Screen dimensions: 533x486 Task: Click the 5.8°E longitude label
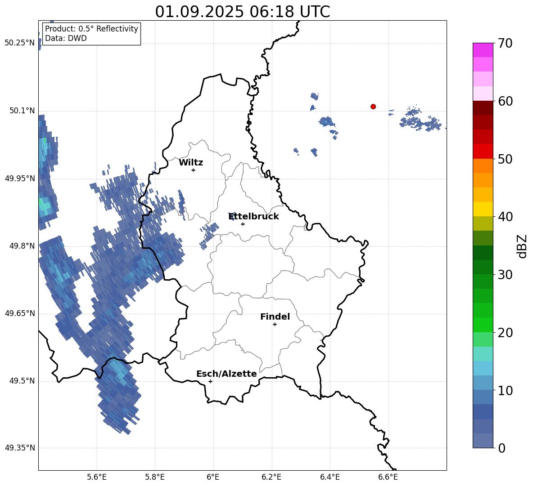(155, 477)
